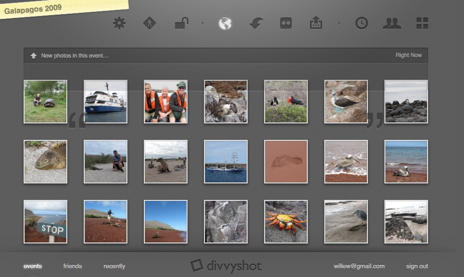Click the up arrow beside New photos
This screenshot has width=464, height=277.
click(x=34, y=56)
